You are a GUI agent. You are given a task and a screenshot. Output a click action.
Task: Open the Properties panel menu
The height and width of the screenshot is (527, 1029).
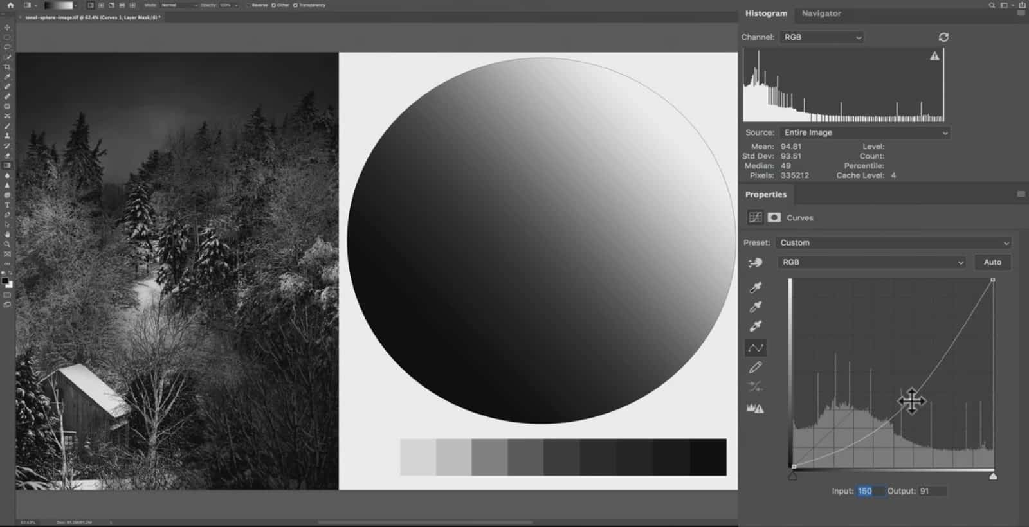1021,194
